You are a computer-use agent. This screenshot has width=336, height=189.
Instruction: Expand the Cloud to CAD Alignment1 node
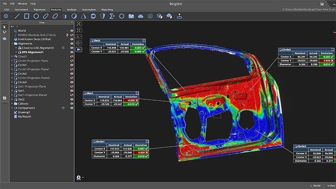point(16,48)
